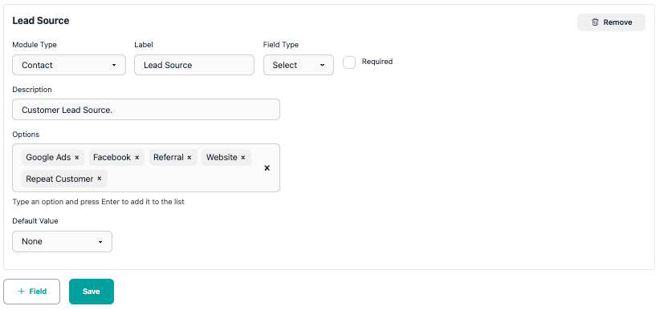The image size is (660, 310).
Task: Click the Save button
Action: (x=92, y=292)
